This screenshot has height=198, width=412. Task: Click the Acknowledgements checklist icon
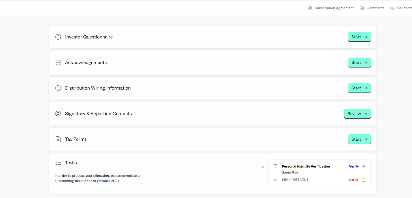[x=58, y=63]
